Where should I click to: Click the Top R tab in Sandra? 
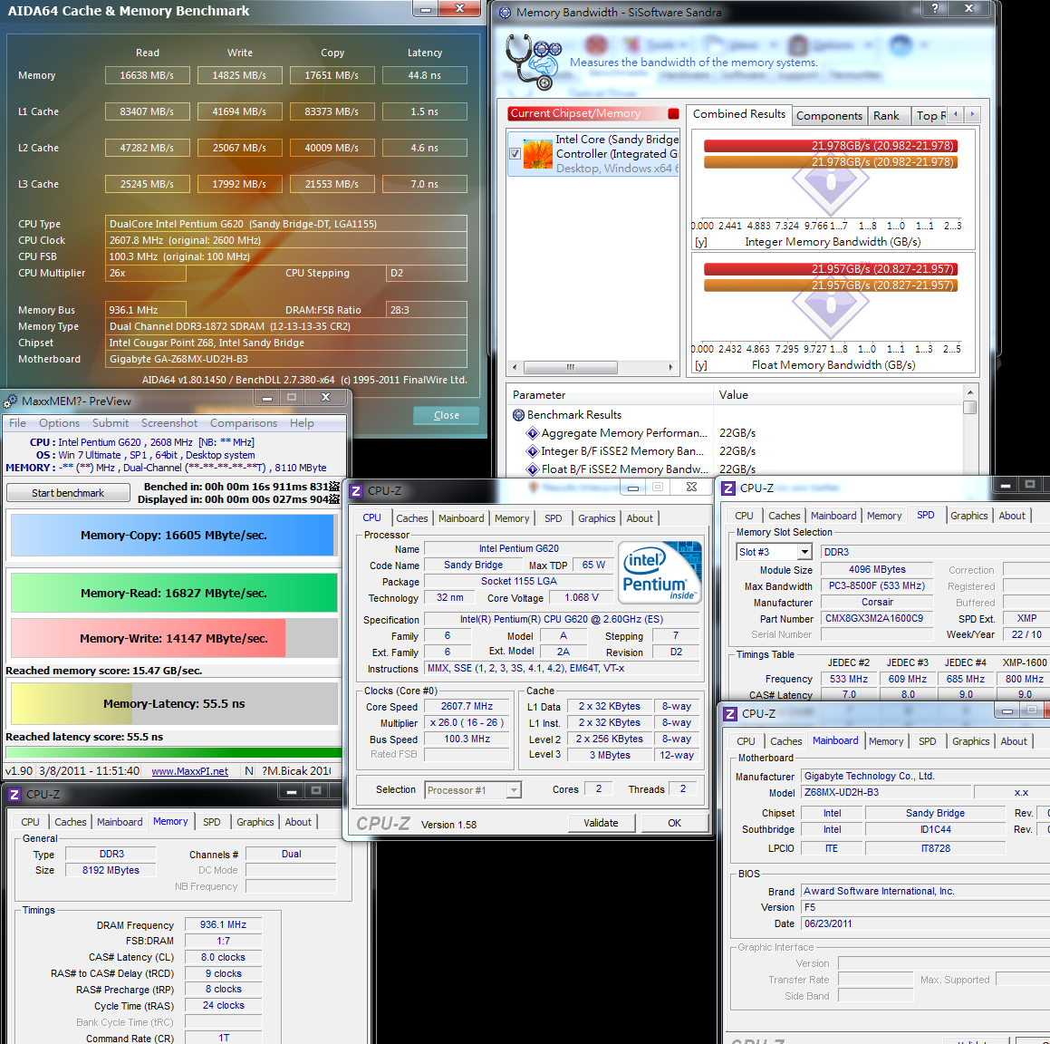(930, 116)
